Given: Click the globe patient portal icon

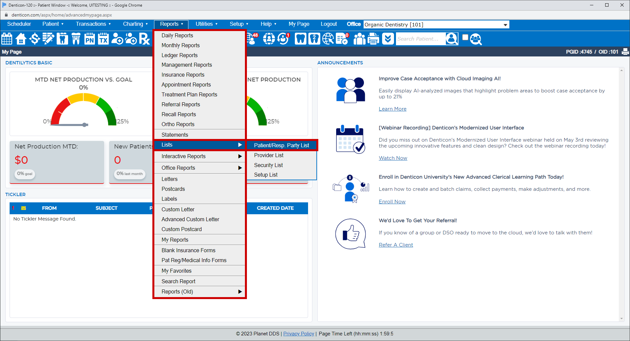Looking at the screenshot, I should tap(269, 39).
